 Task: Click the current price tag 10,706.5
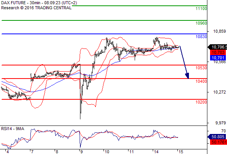[x=217, y=47]
